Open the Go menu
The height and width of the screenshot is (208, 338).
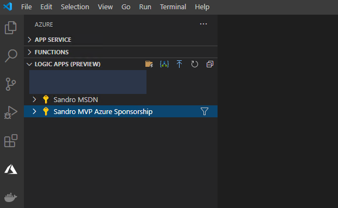pos(126,7)
